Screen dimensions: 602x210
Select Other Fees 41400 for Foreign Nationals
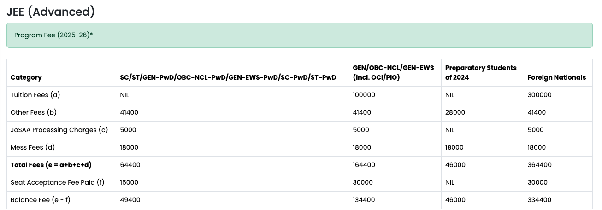537,112
